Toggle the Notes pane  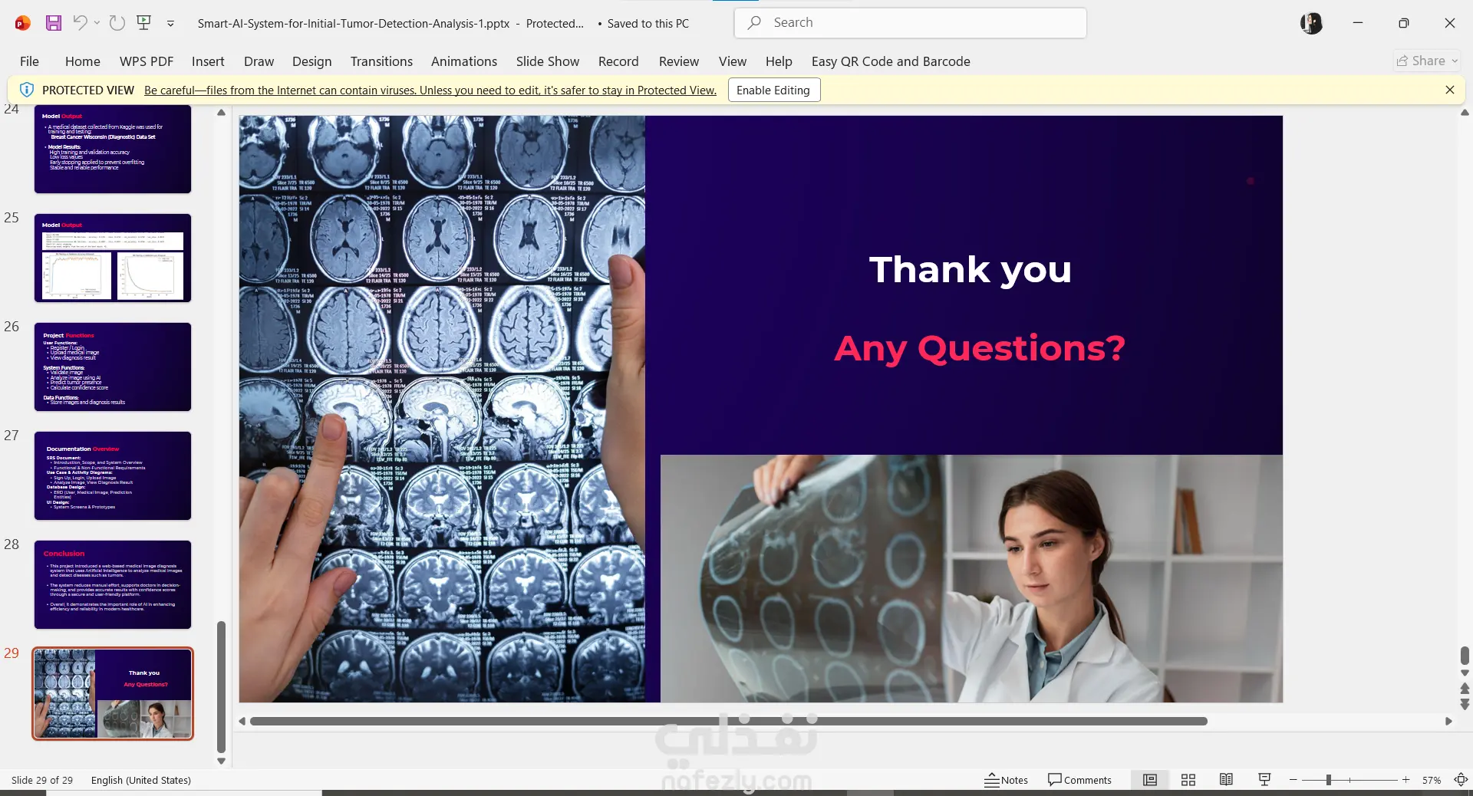coord(1007,780)
